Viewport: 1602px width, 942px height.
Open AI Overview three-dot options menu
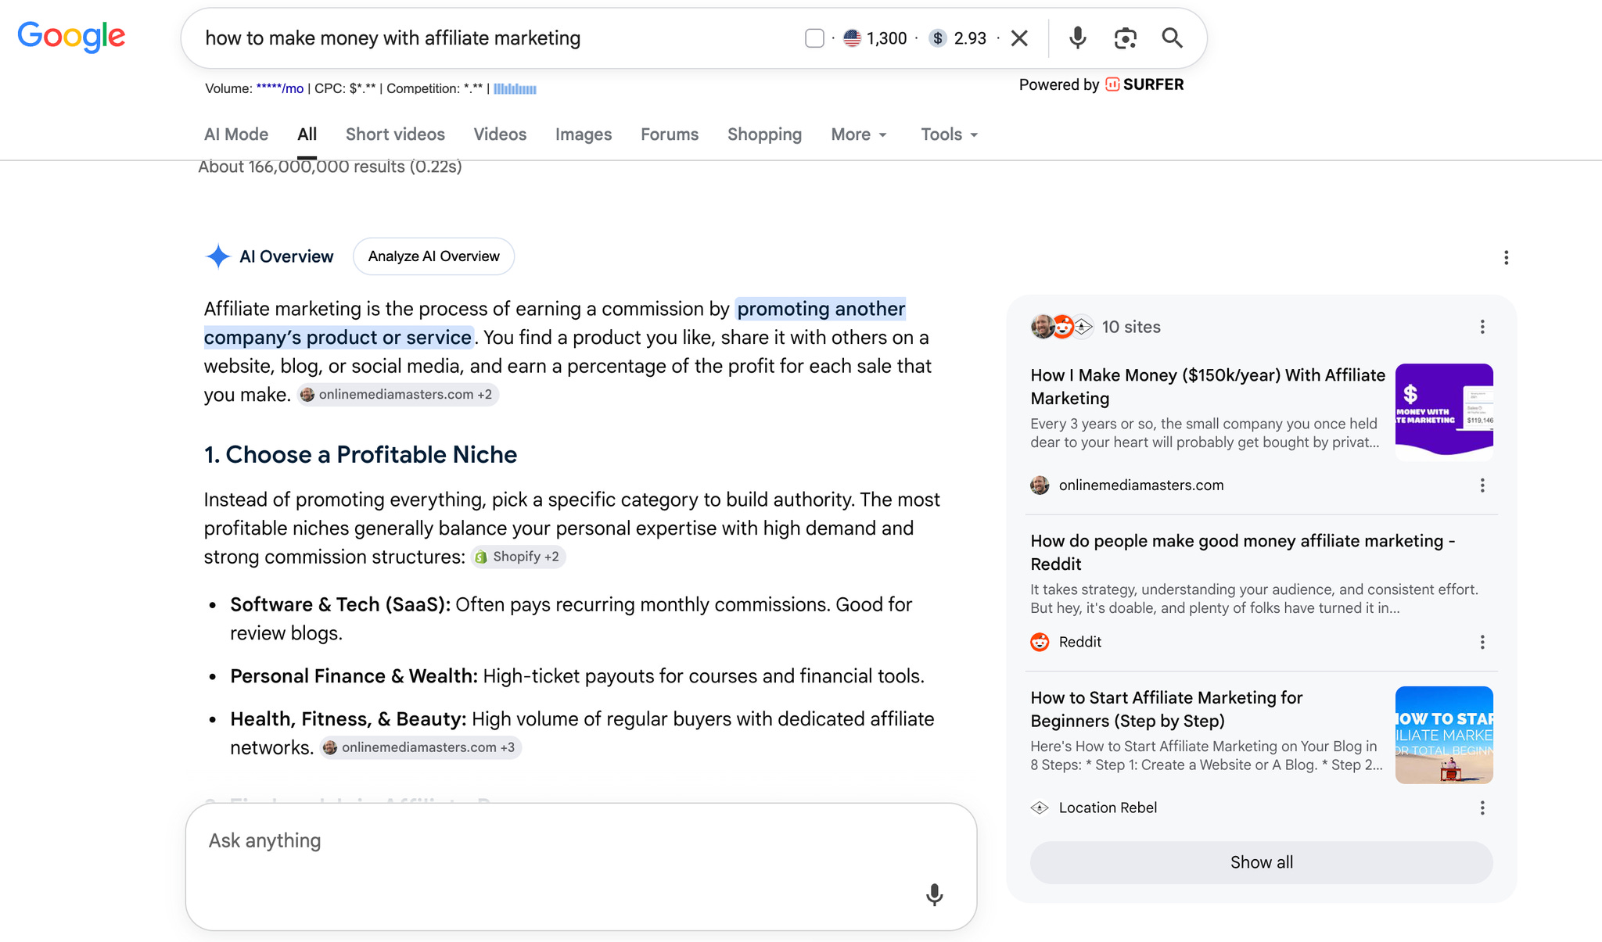[x=1506, y=257]
